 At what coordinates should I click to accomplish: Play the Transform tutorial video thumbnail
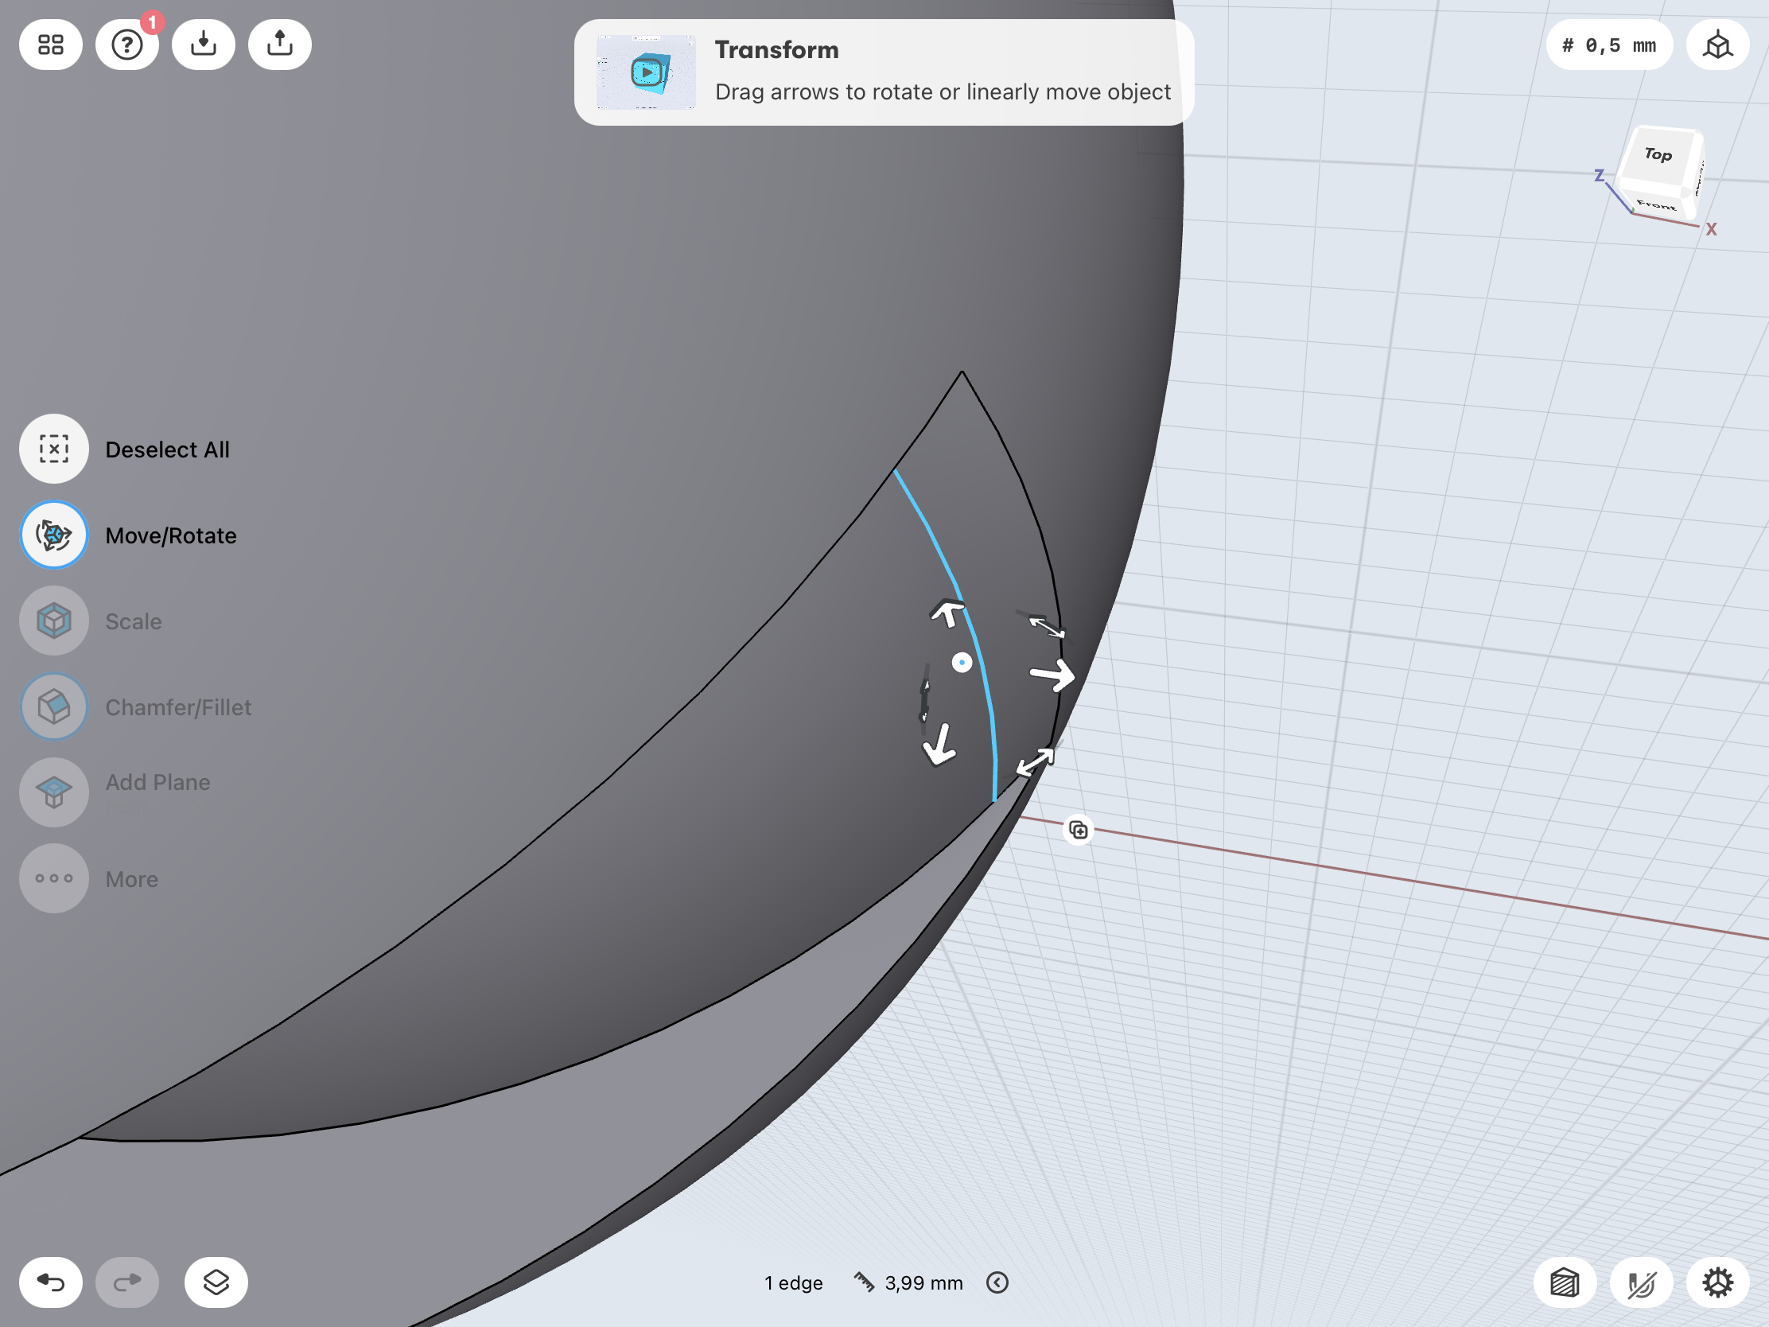[x=645, y=72]
